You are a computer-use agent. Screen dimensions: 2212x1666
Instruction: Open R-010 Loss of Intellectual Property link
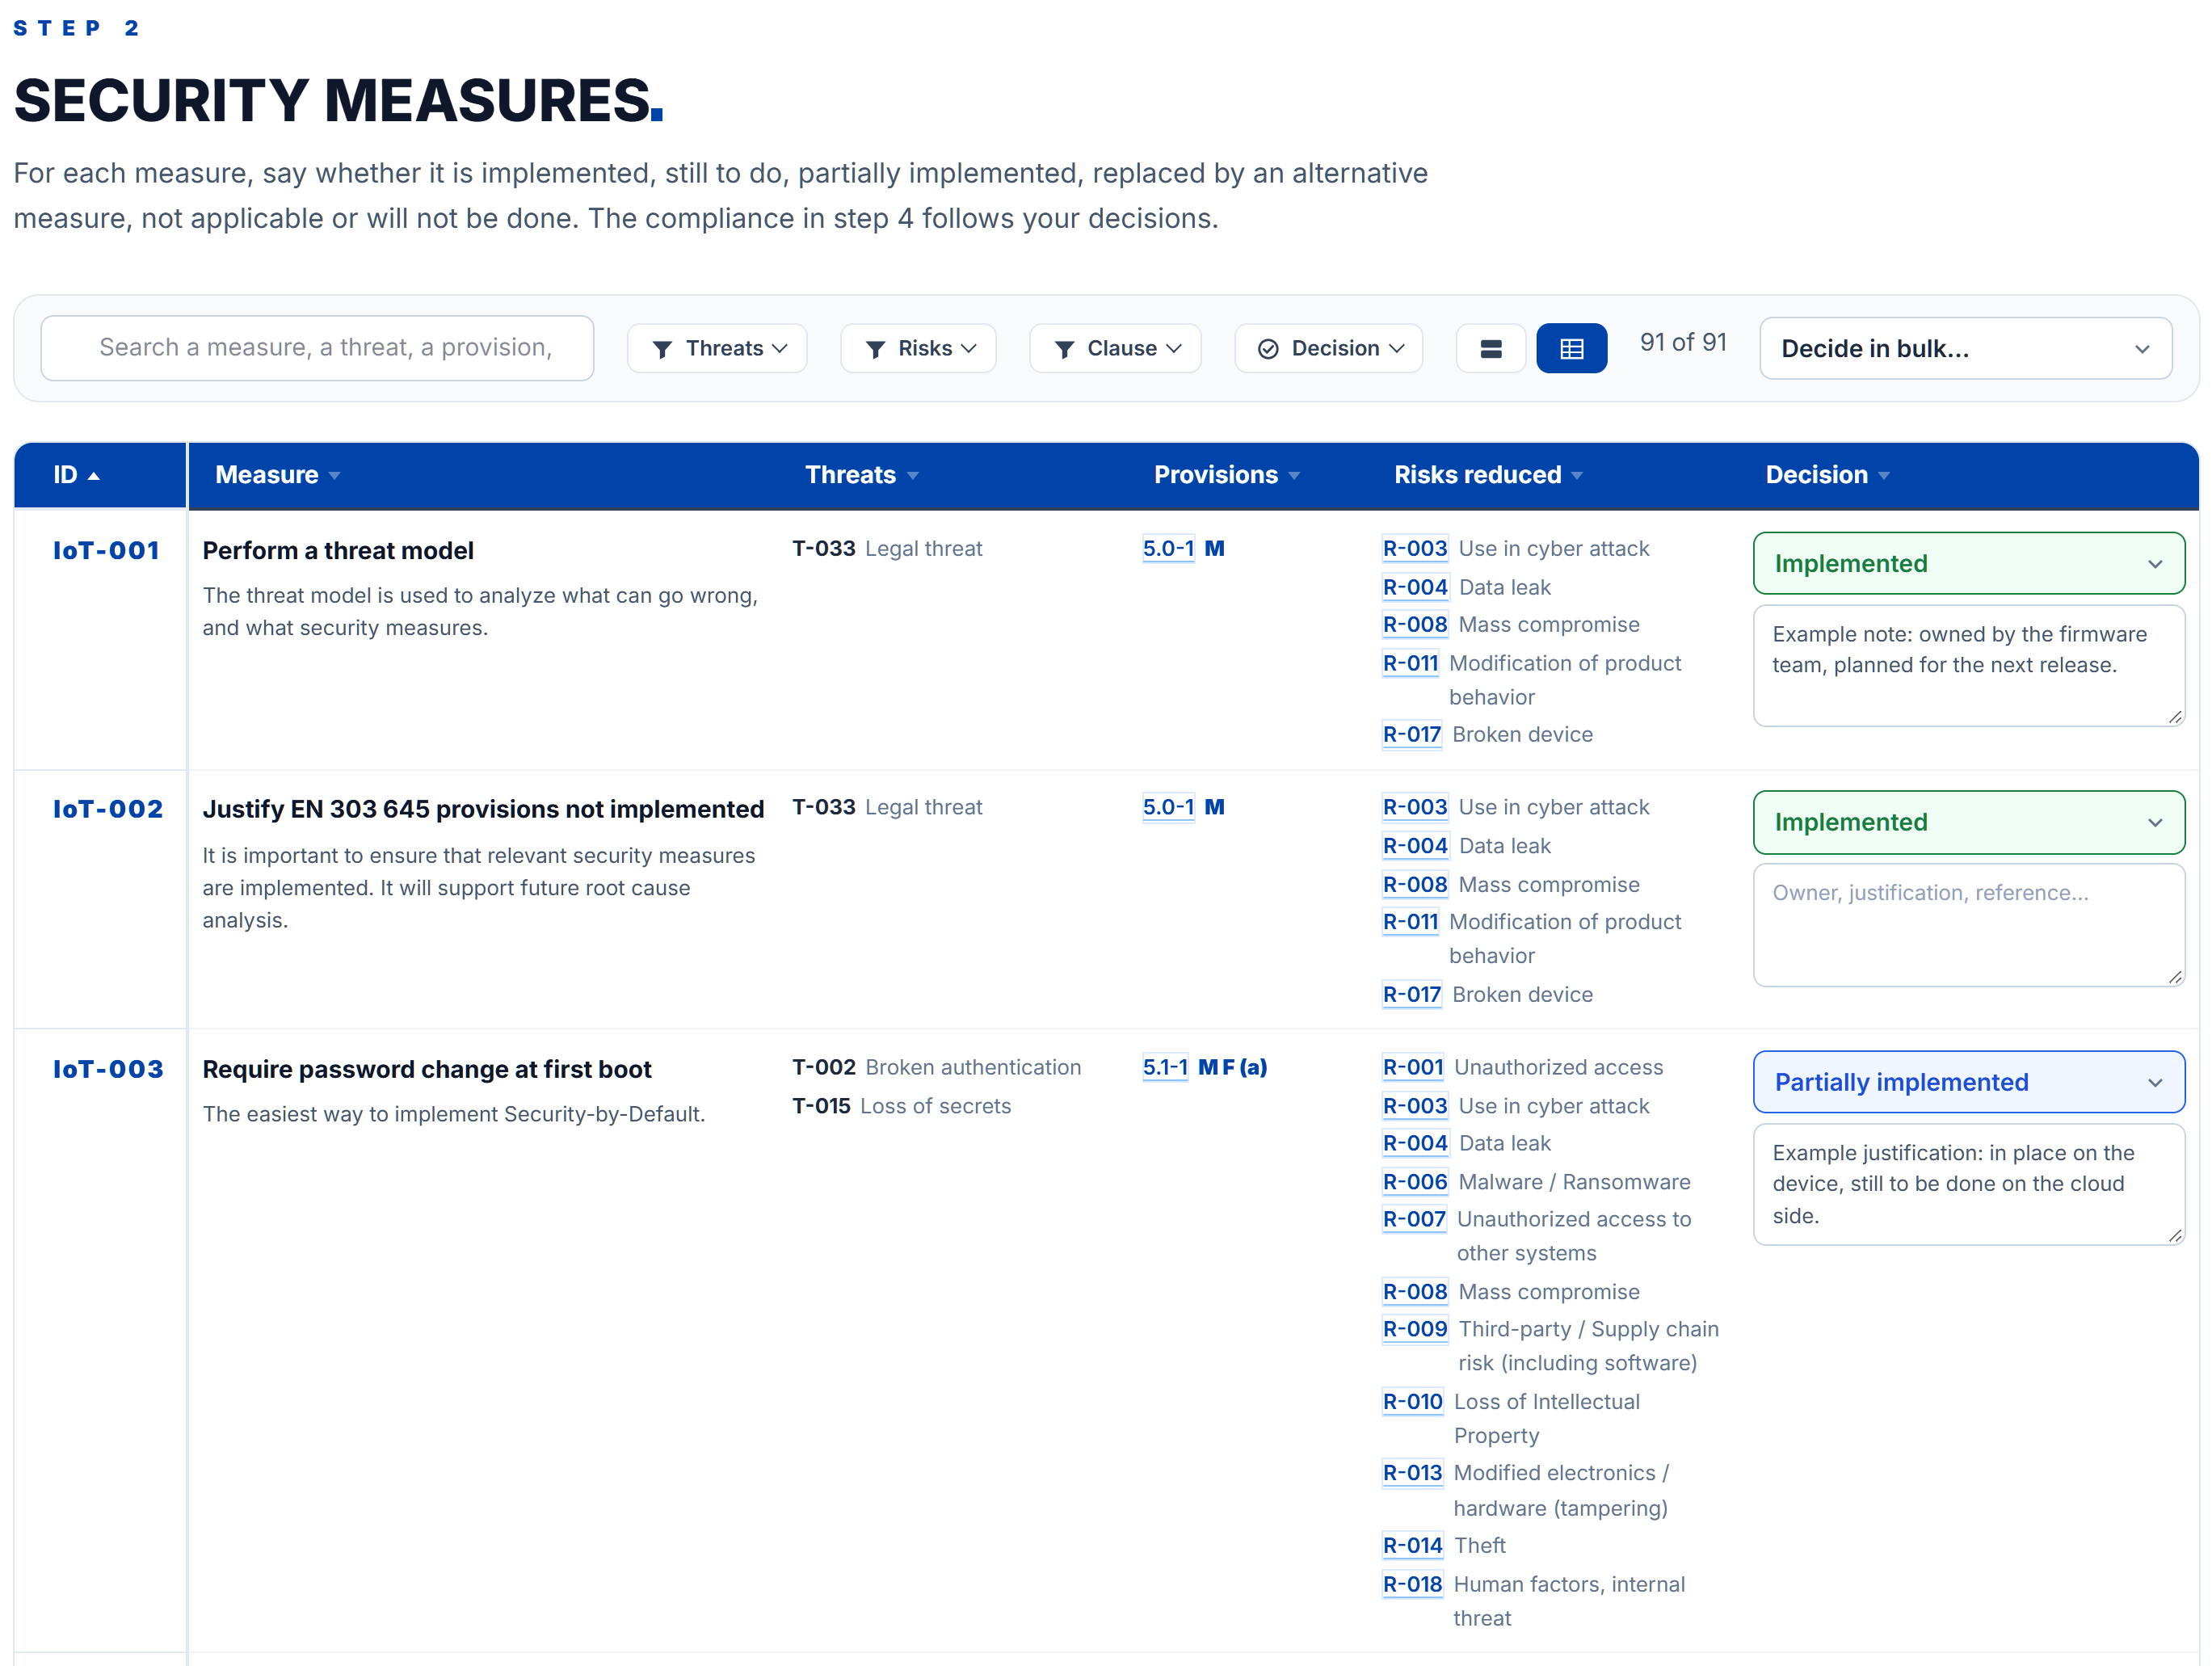point(1413,1402)
